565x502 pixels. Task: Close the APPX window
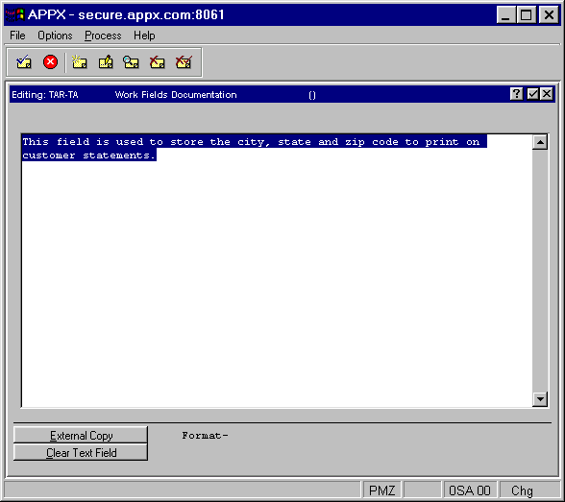pos(549,15)
